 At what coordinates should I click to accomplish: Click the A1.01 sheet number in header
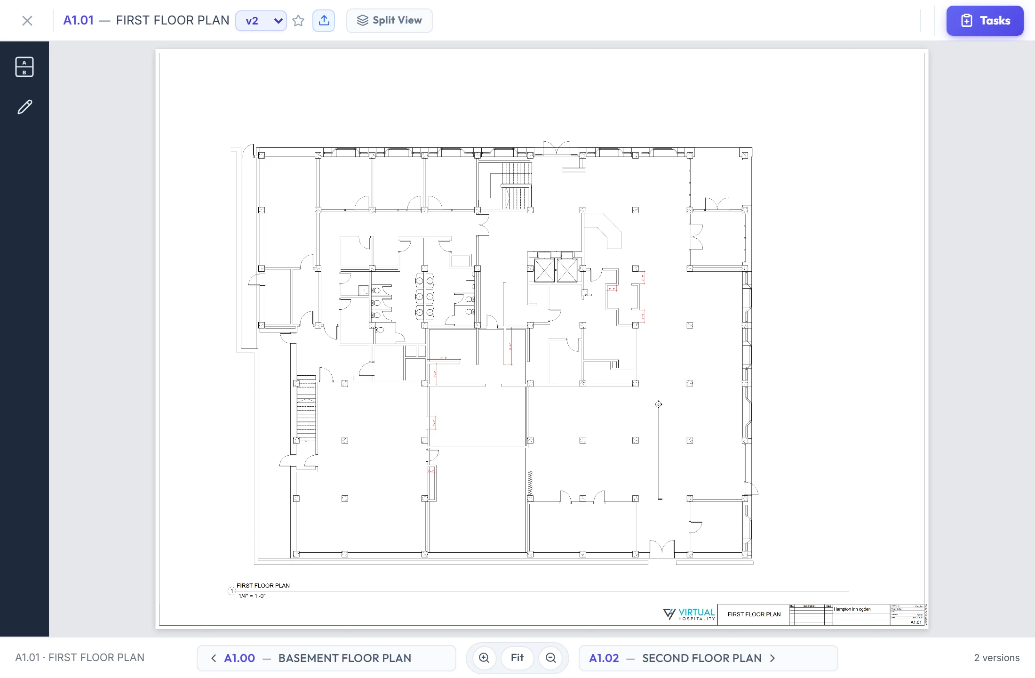79,21
